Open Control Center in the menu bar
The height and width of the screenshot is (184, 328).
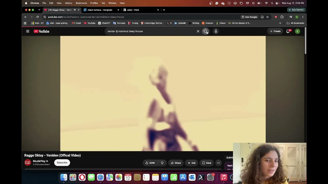[x=277, y=3]
